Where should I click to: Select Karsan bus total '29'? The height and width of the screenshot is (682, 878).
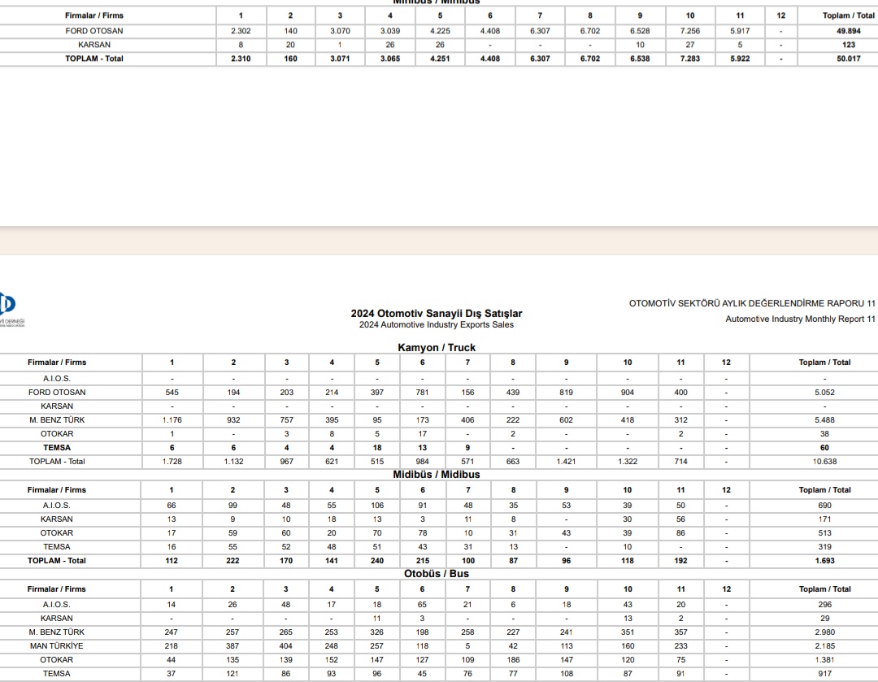coord(824,619)
